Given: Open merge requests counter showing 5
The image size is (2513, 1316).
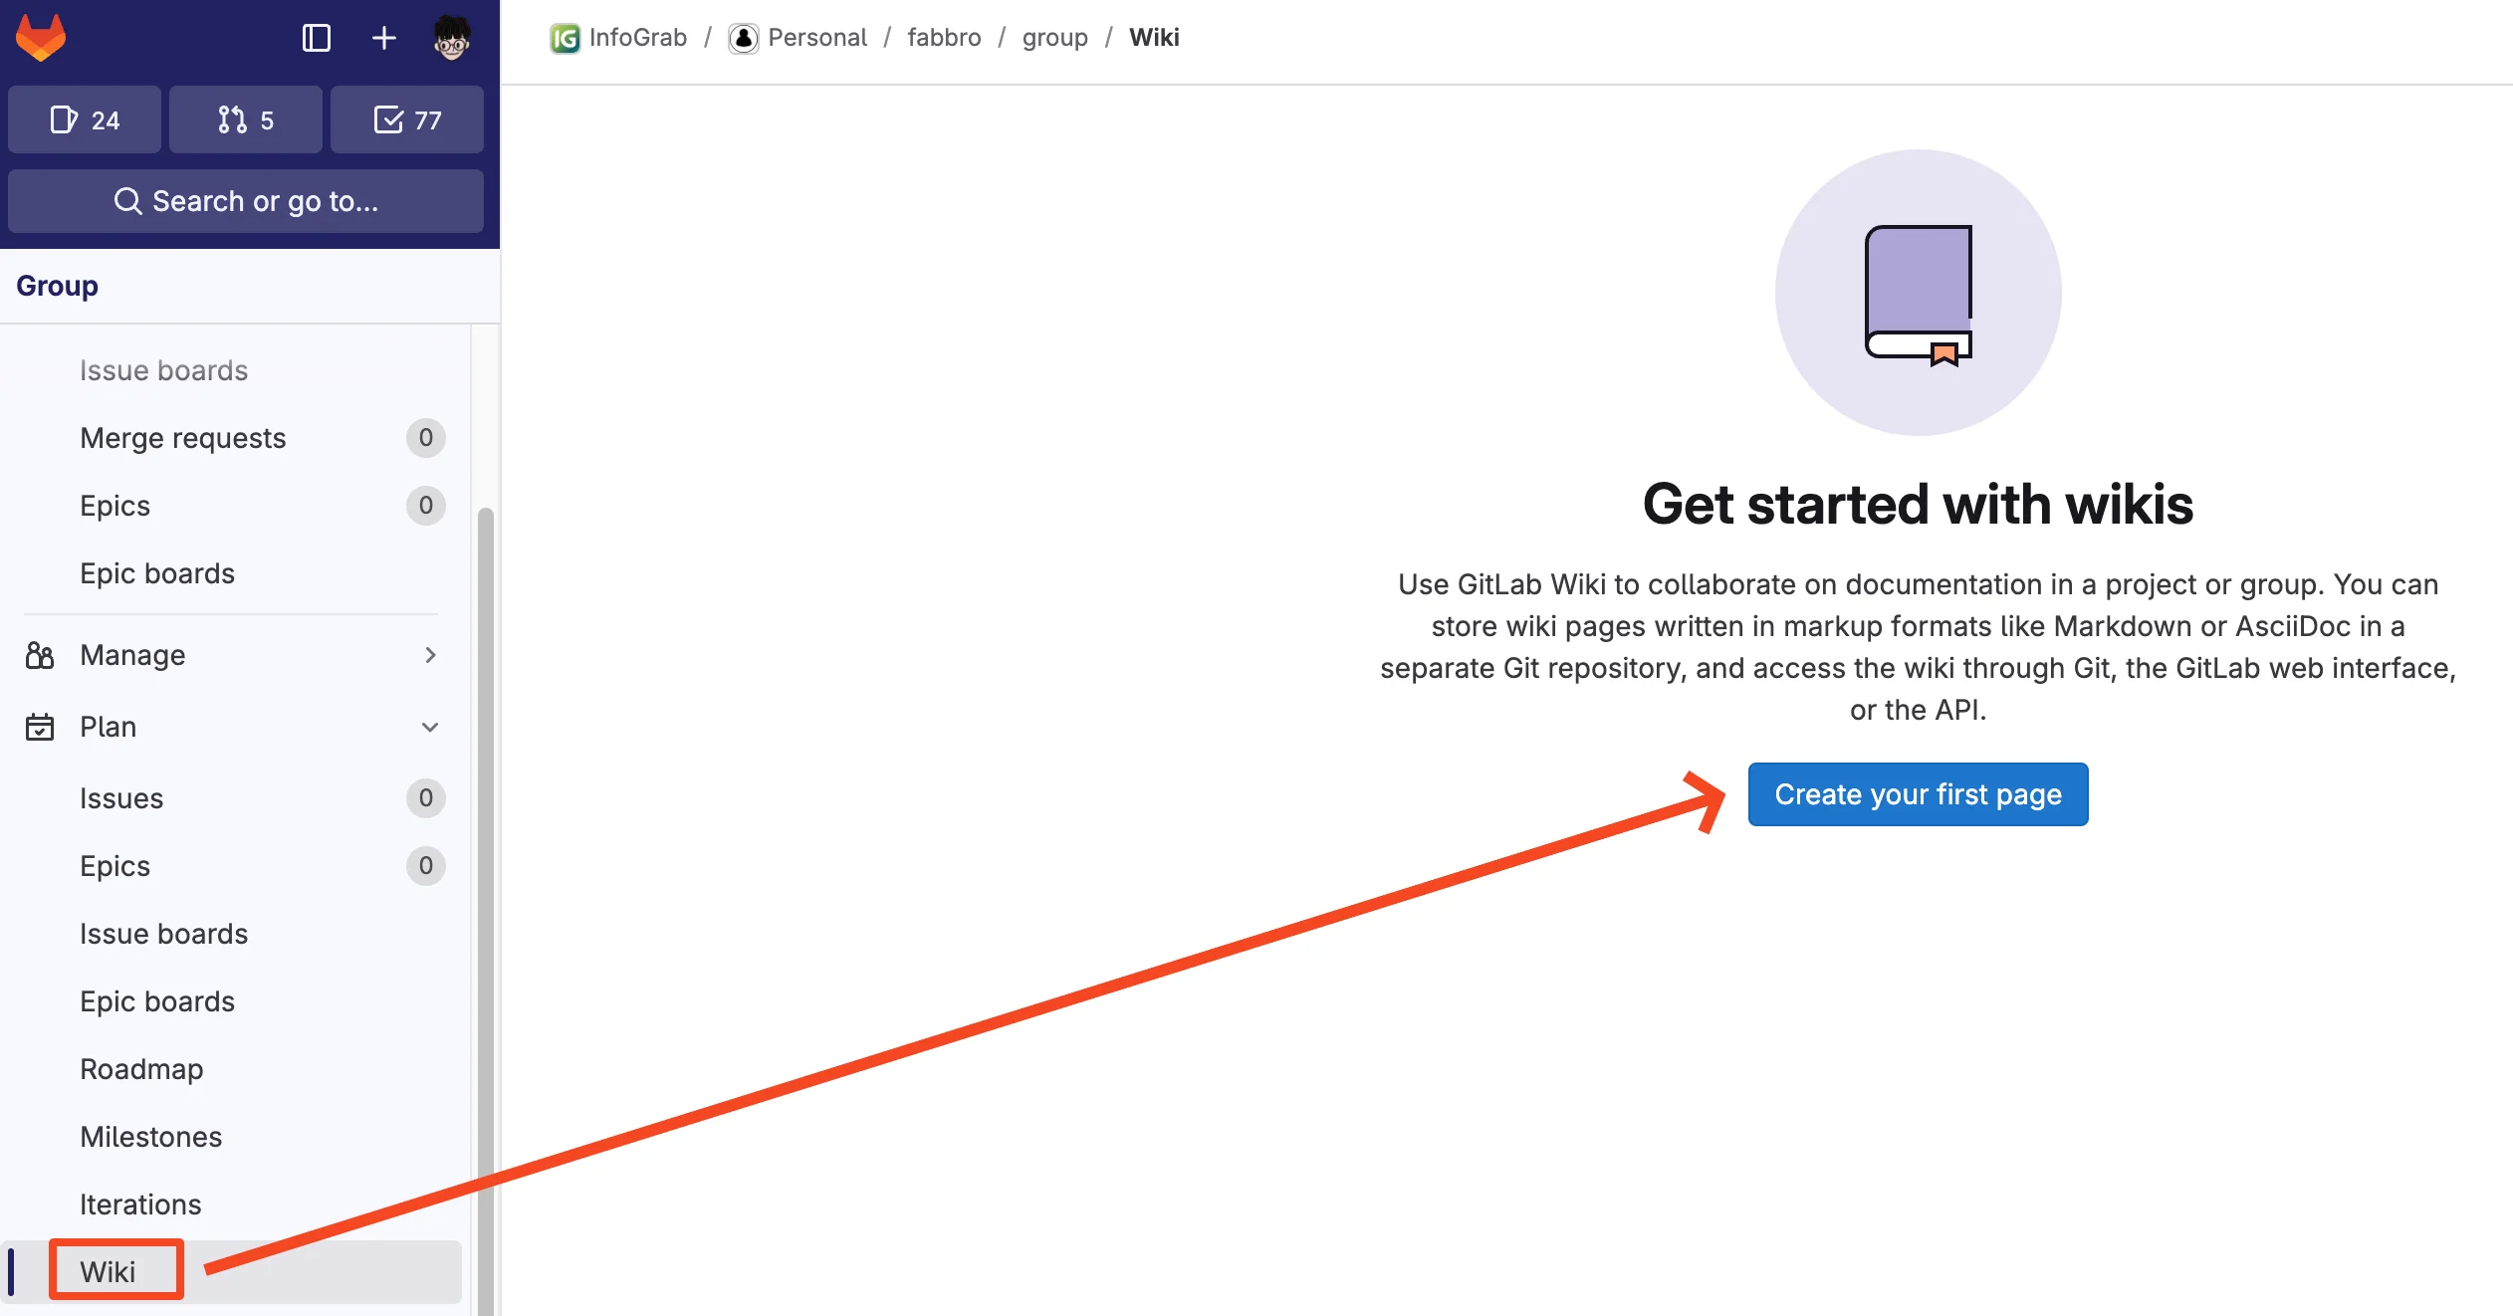Looking at the screenshot, I should click(x=245, y=119).
